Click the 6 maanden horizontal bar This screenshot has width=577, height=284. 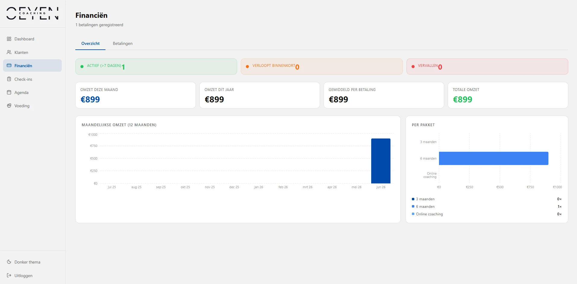(494, 158)
